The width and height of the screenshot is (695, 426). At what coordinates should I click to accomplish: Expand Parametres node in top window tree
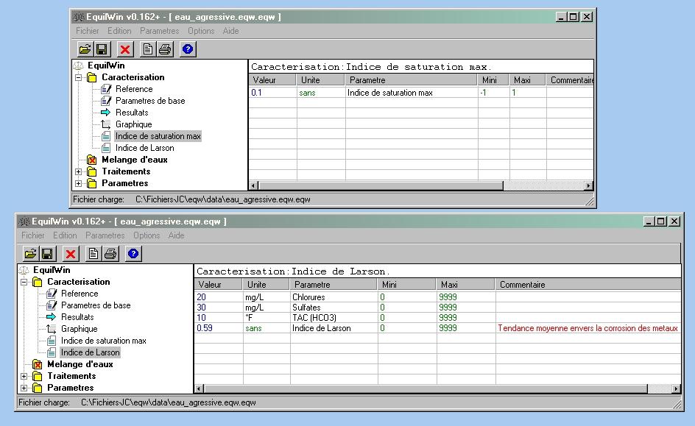click(x=79, y=183)
